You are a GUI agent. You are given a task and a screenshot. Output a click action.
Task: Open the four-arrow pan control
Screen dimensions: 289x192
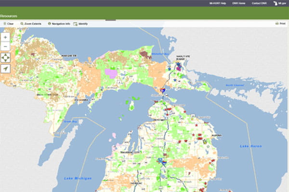[x=5, y=58]
